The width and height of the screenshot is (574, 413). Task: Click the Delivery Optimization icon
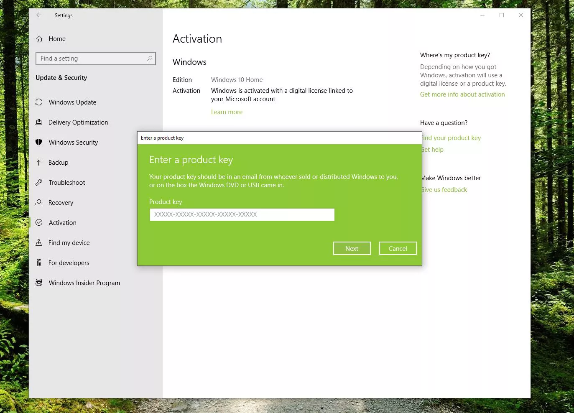[x=39, y=122]
